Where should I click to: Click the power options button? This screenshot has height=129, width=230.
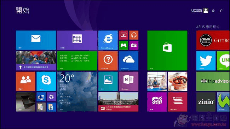click(213, 11)
